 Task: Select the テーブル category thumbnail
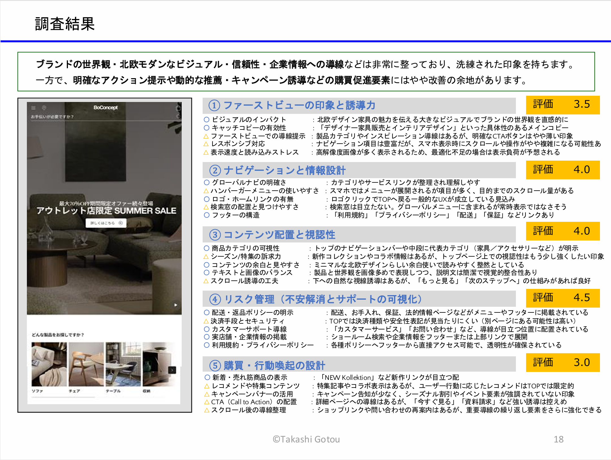click(123, 364)
